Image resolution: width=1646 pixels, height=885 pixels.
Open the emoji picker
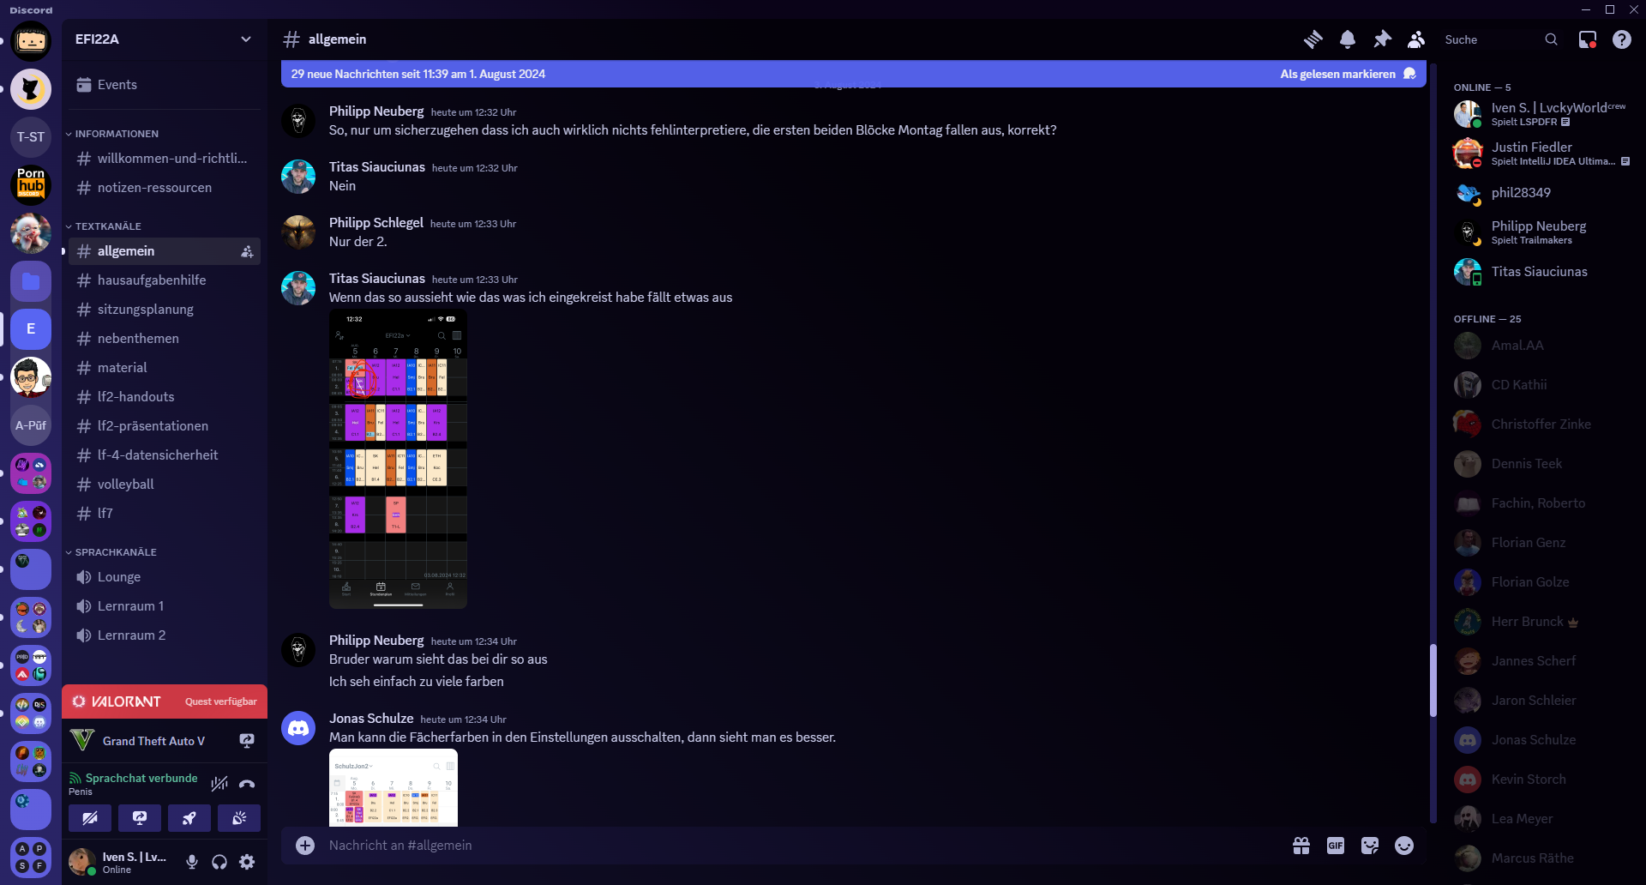click(x=1403, y=846)
